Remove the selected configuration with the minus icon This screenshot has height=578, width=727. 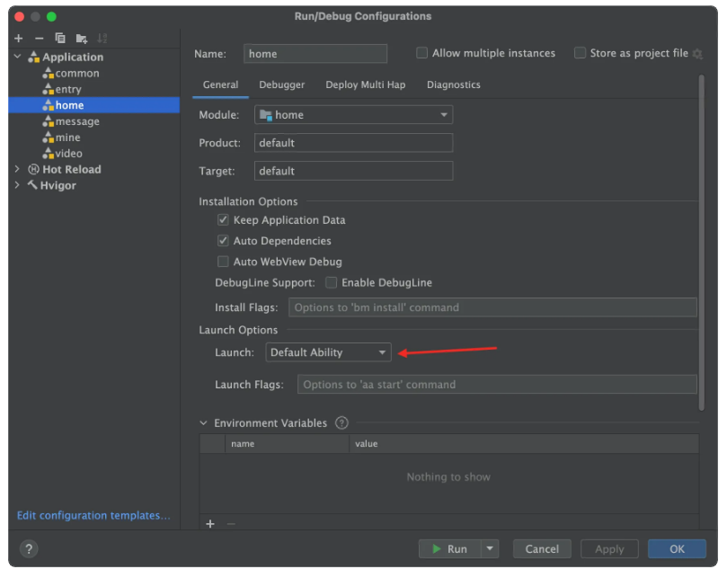[39, 39]
